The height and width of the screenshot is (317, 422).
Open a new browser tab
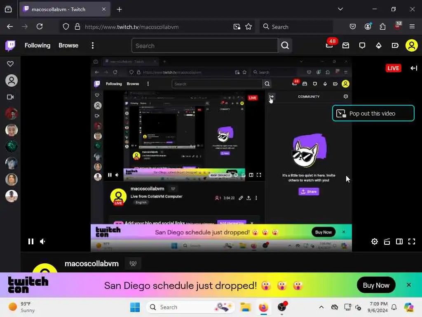pos(119,9)
